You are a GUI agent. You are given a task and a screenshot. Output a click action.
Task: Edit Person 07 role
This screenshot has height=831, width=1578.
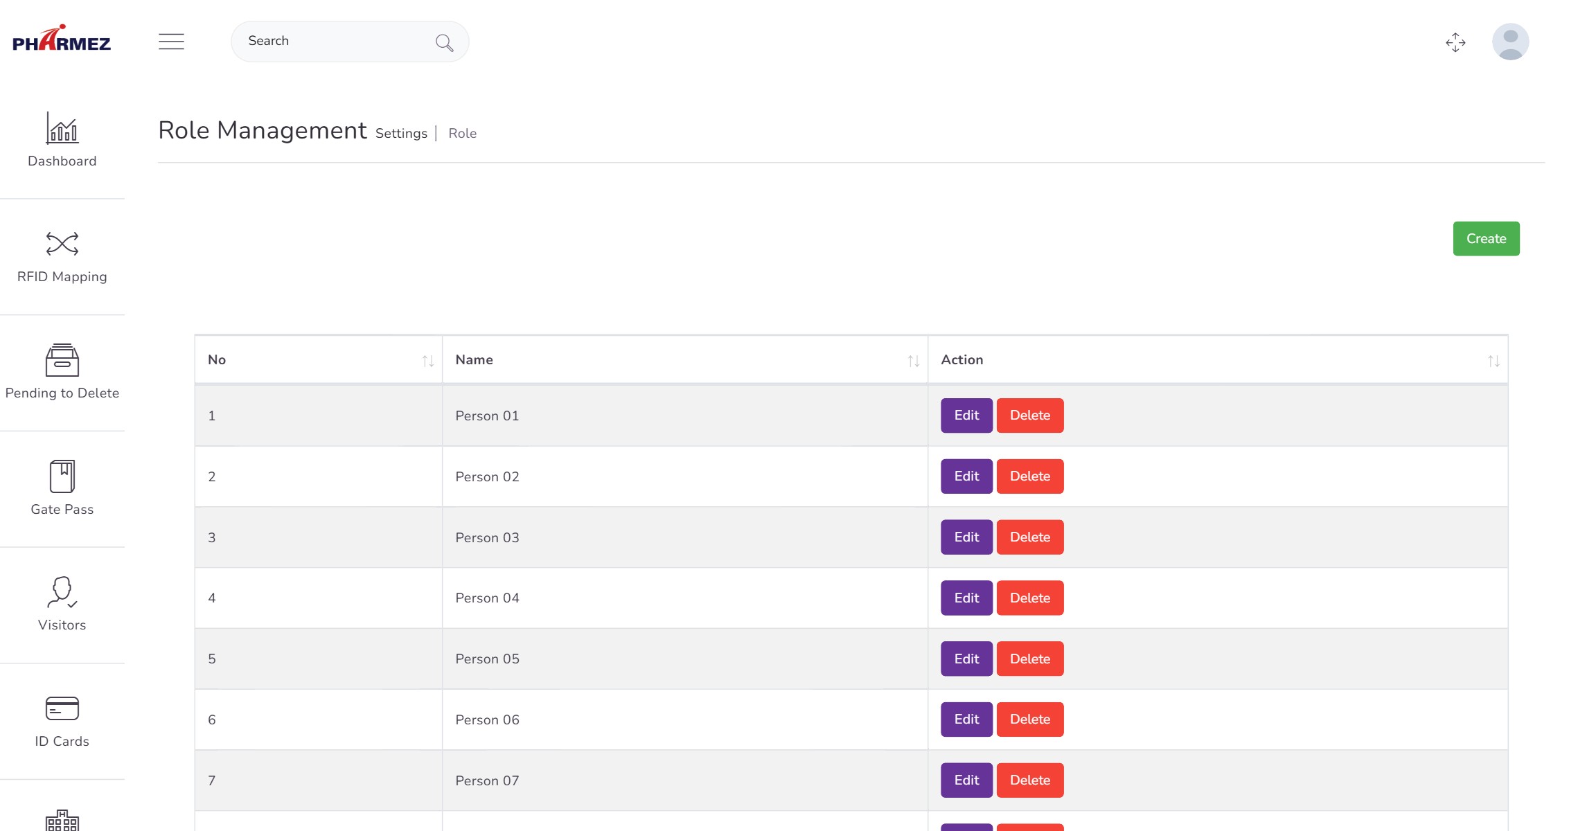click(x=966, y=780)
